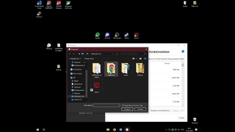This screenshot has width=235, height=132.
Task: Open Steam desktop shortcut
Action: pos(127,36)
